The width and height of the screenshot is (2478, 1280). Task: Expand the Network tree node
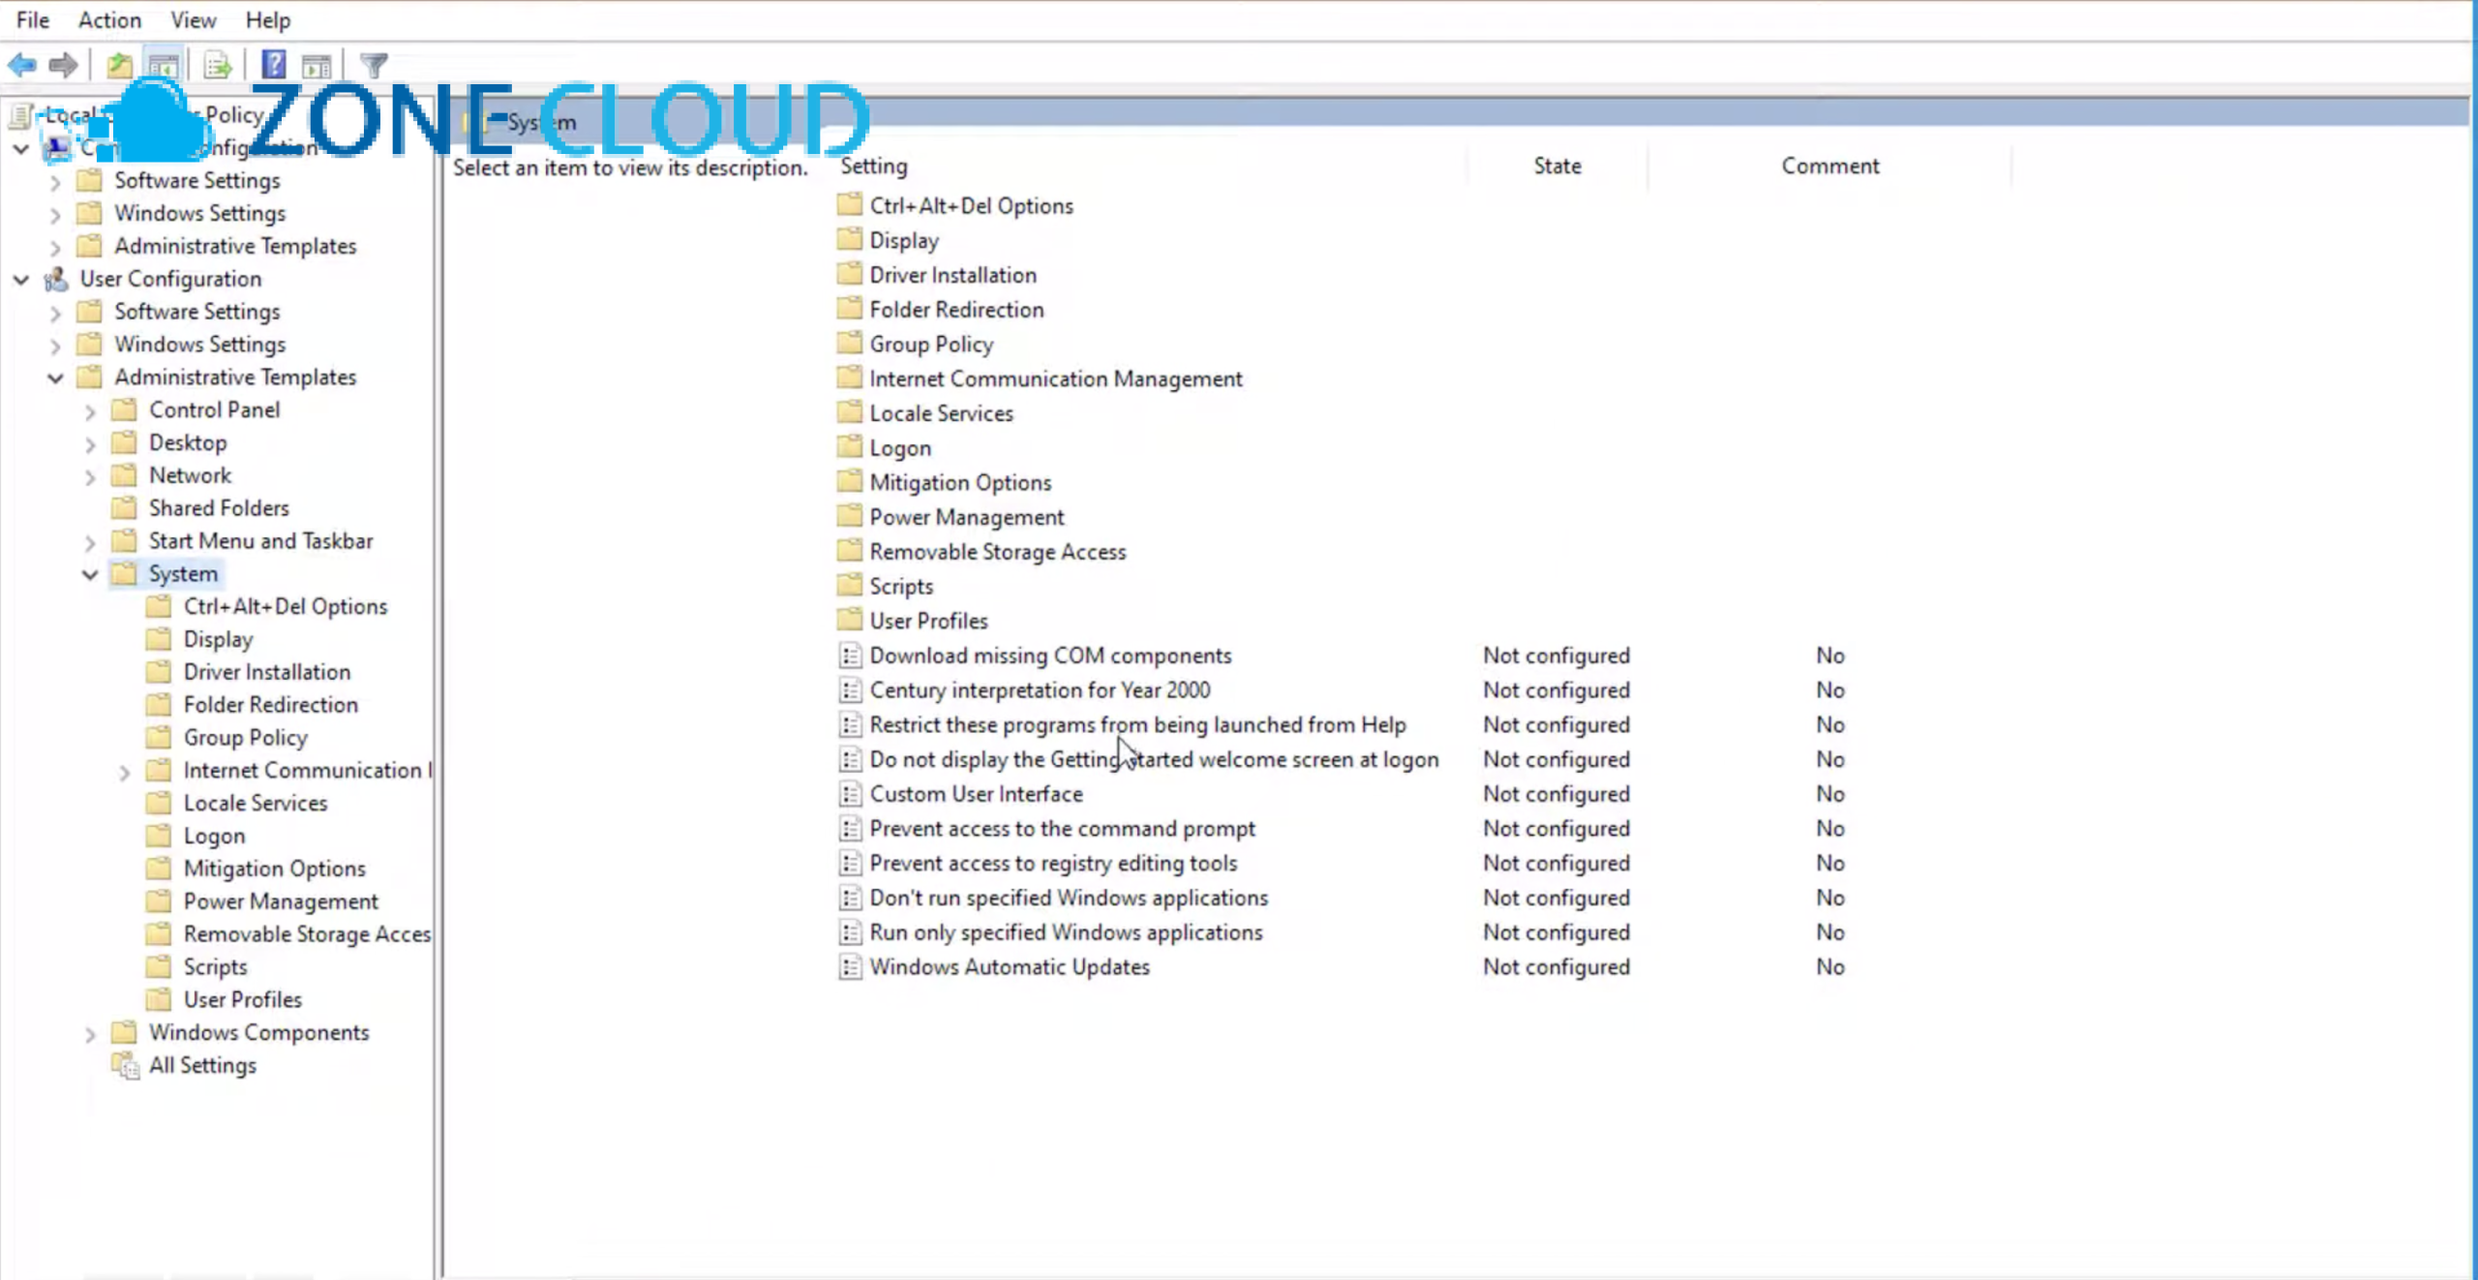(x=90, y=477)
